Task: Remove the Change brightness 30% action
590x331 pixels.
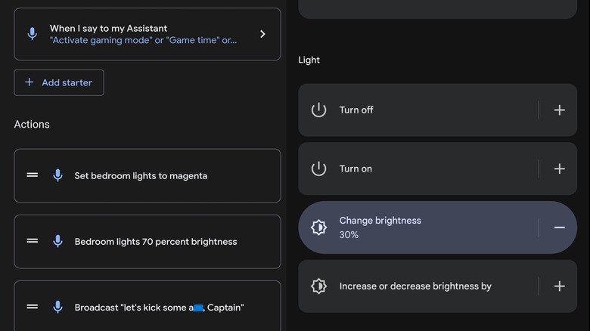Action: tap(559, 227)
